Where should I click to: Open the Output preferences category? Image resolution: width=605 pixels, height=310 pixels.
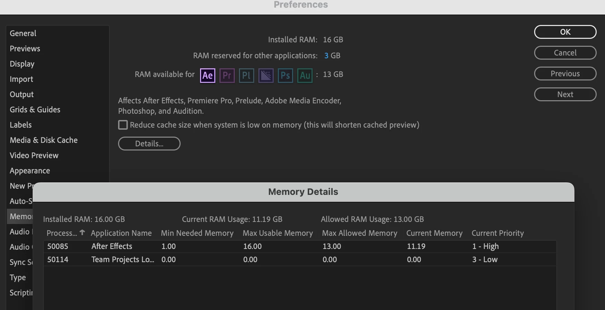22,94
